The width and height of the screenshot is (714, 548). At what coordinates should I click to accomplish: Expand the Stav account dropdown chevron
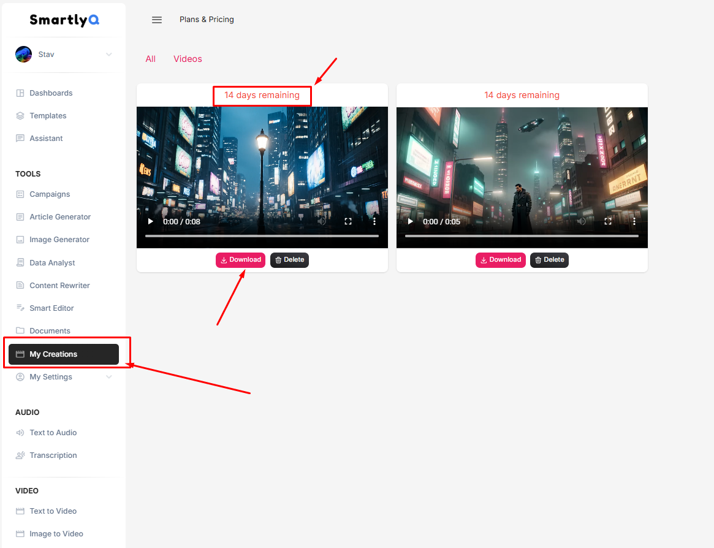pyautogui.click(x=109, y=54)
